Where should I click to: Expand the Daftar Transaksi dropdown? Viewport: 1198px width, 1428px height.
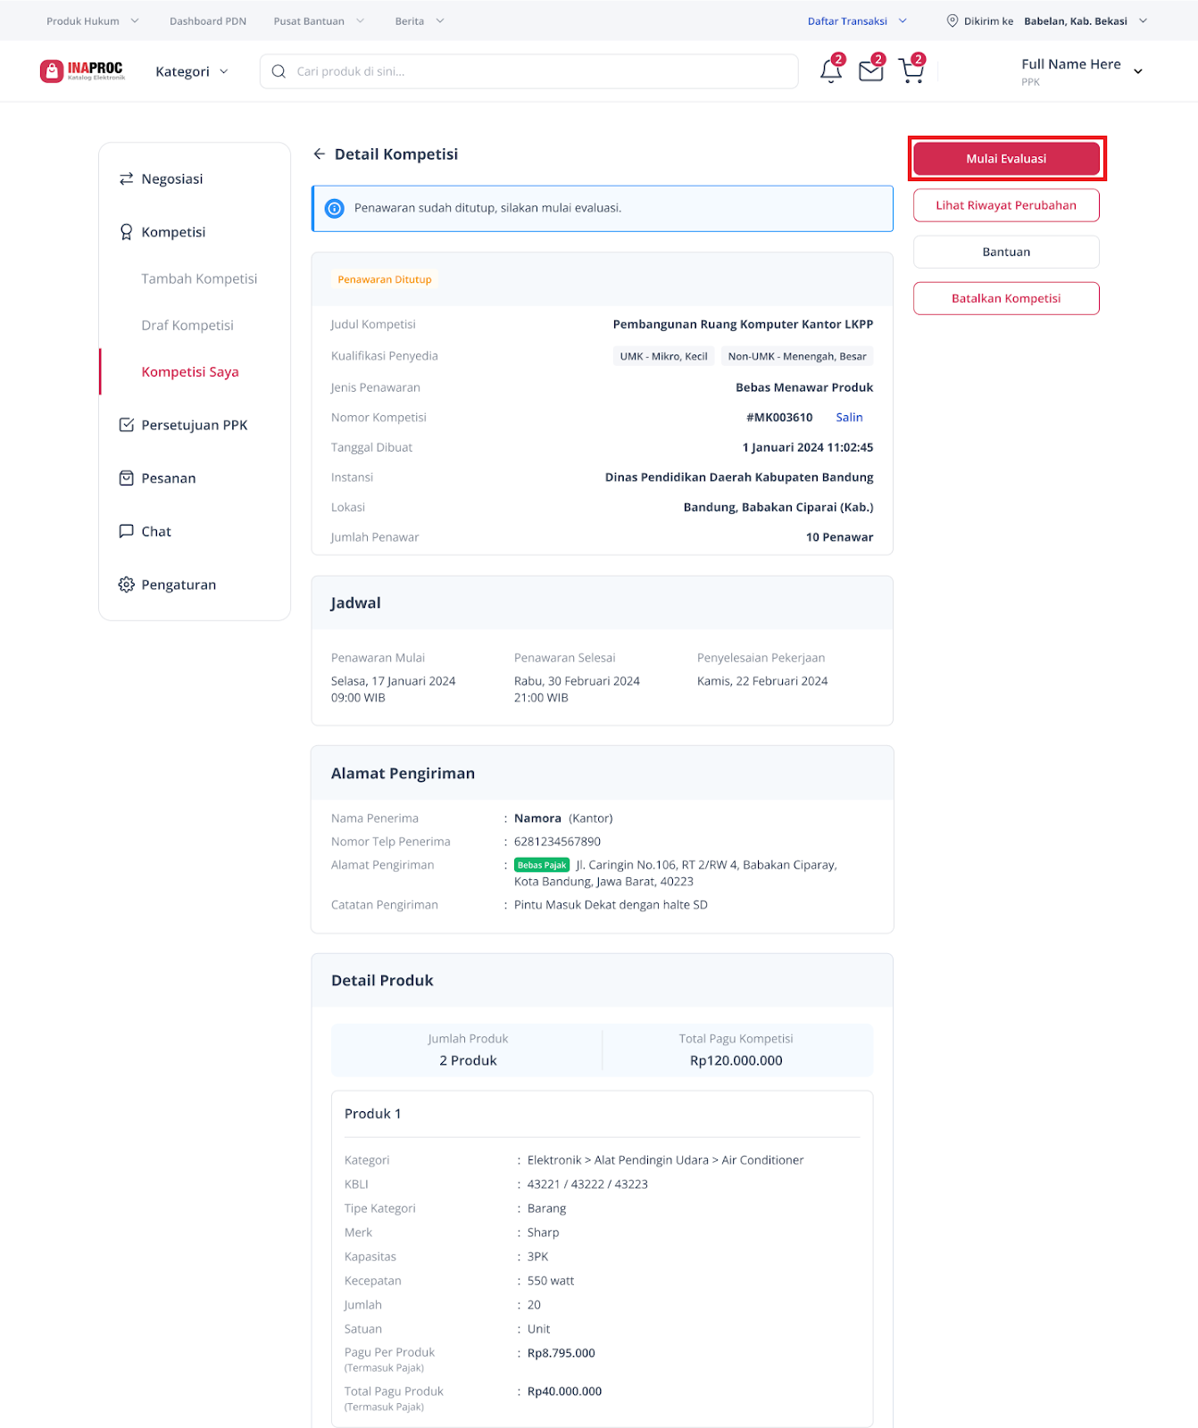coord(856,21)
